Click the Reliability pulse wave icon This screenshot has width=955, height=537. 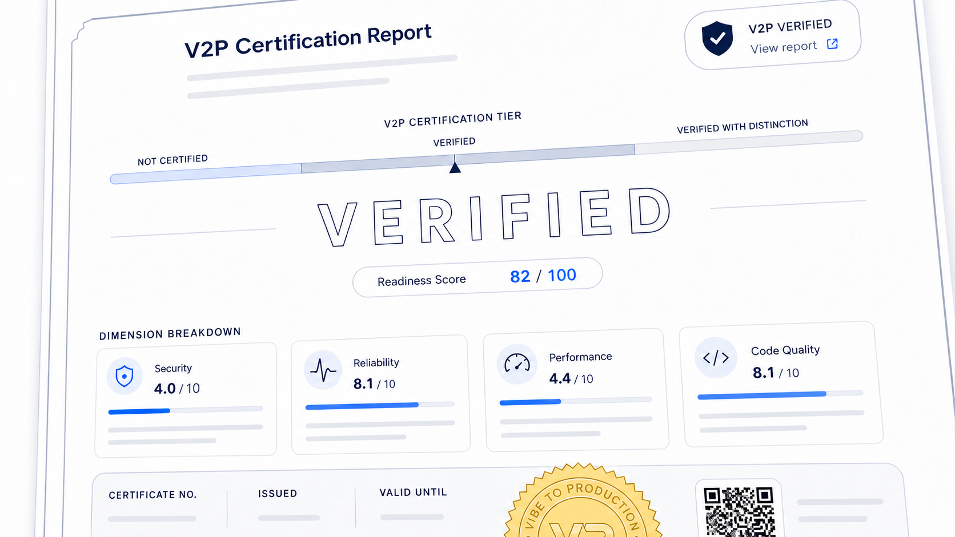click(323, 370)
